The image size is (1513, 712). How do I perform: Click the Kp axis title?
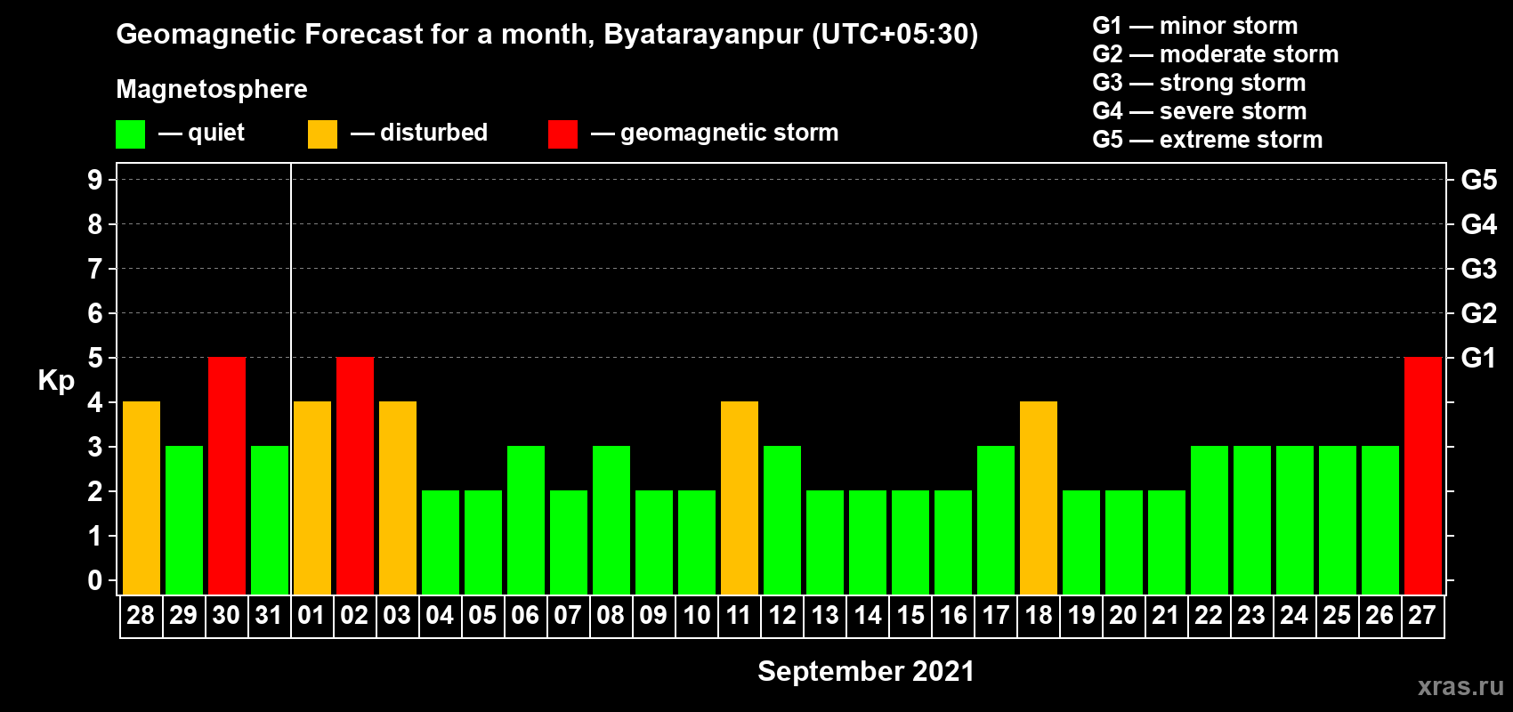[56, 381]
